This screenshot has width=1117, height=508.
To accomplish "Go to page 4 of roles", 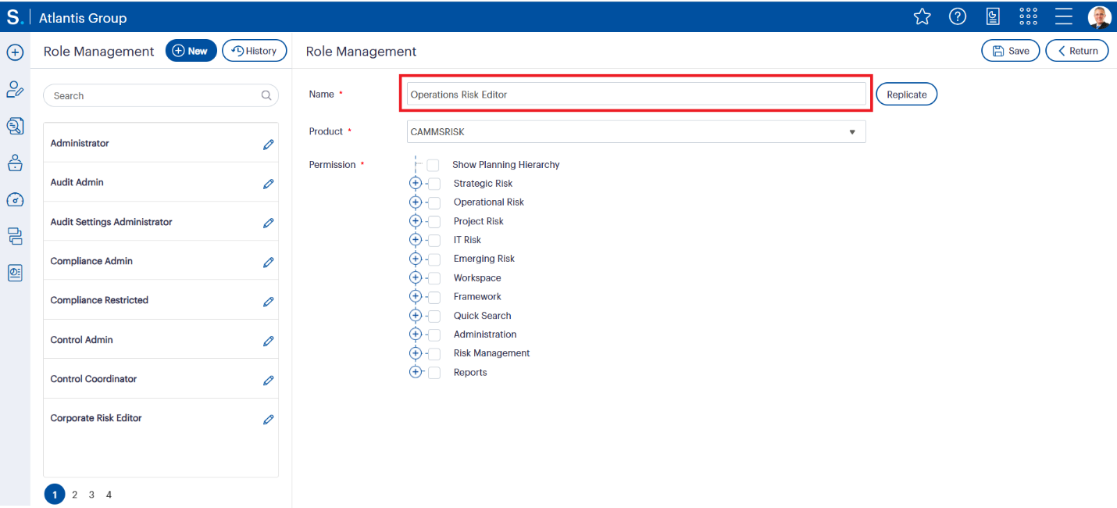I will click(109, 495).
